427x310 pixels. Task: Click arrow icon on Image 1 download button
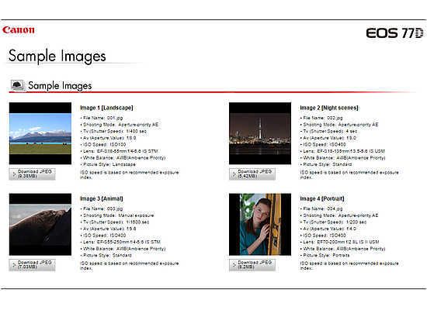[x=14, y=174]
